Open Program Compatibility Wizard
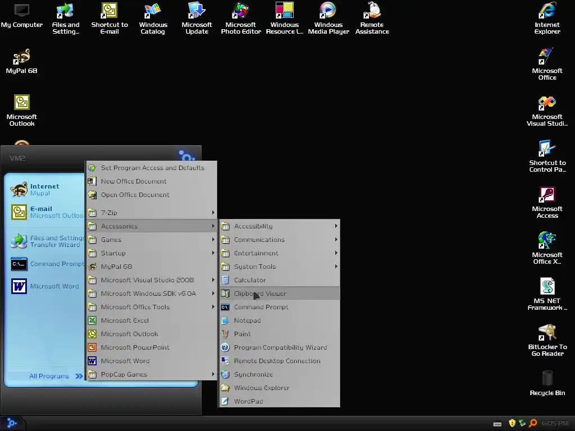This screenshot has height=431, width=575. [280, 347]
